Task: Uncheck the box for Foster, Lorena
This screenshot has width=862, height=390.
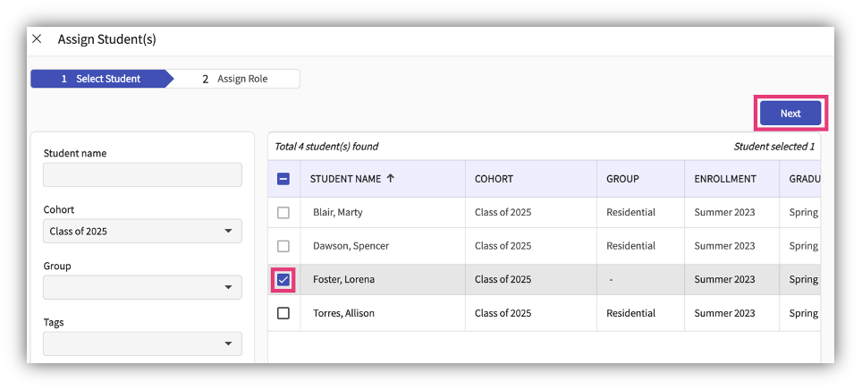Action: click(283, 280)
